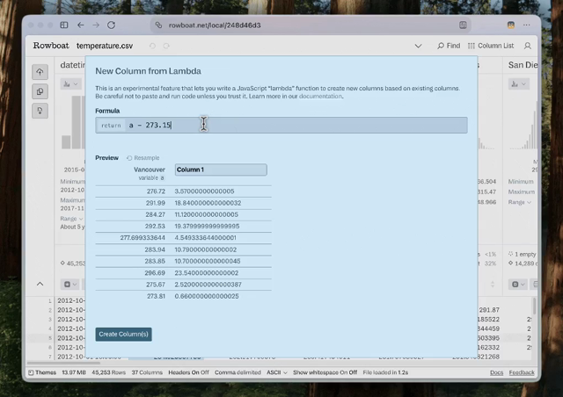This screenshot has height=397, width=563.
Task: Click the copy icon in left sidebar
Action: click(40, 91)
